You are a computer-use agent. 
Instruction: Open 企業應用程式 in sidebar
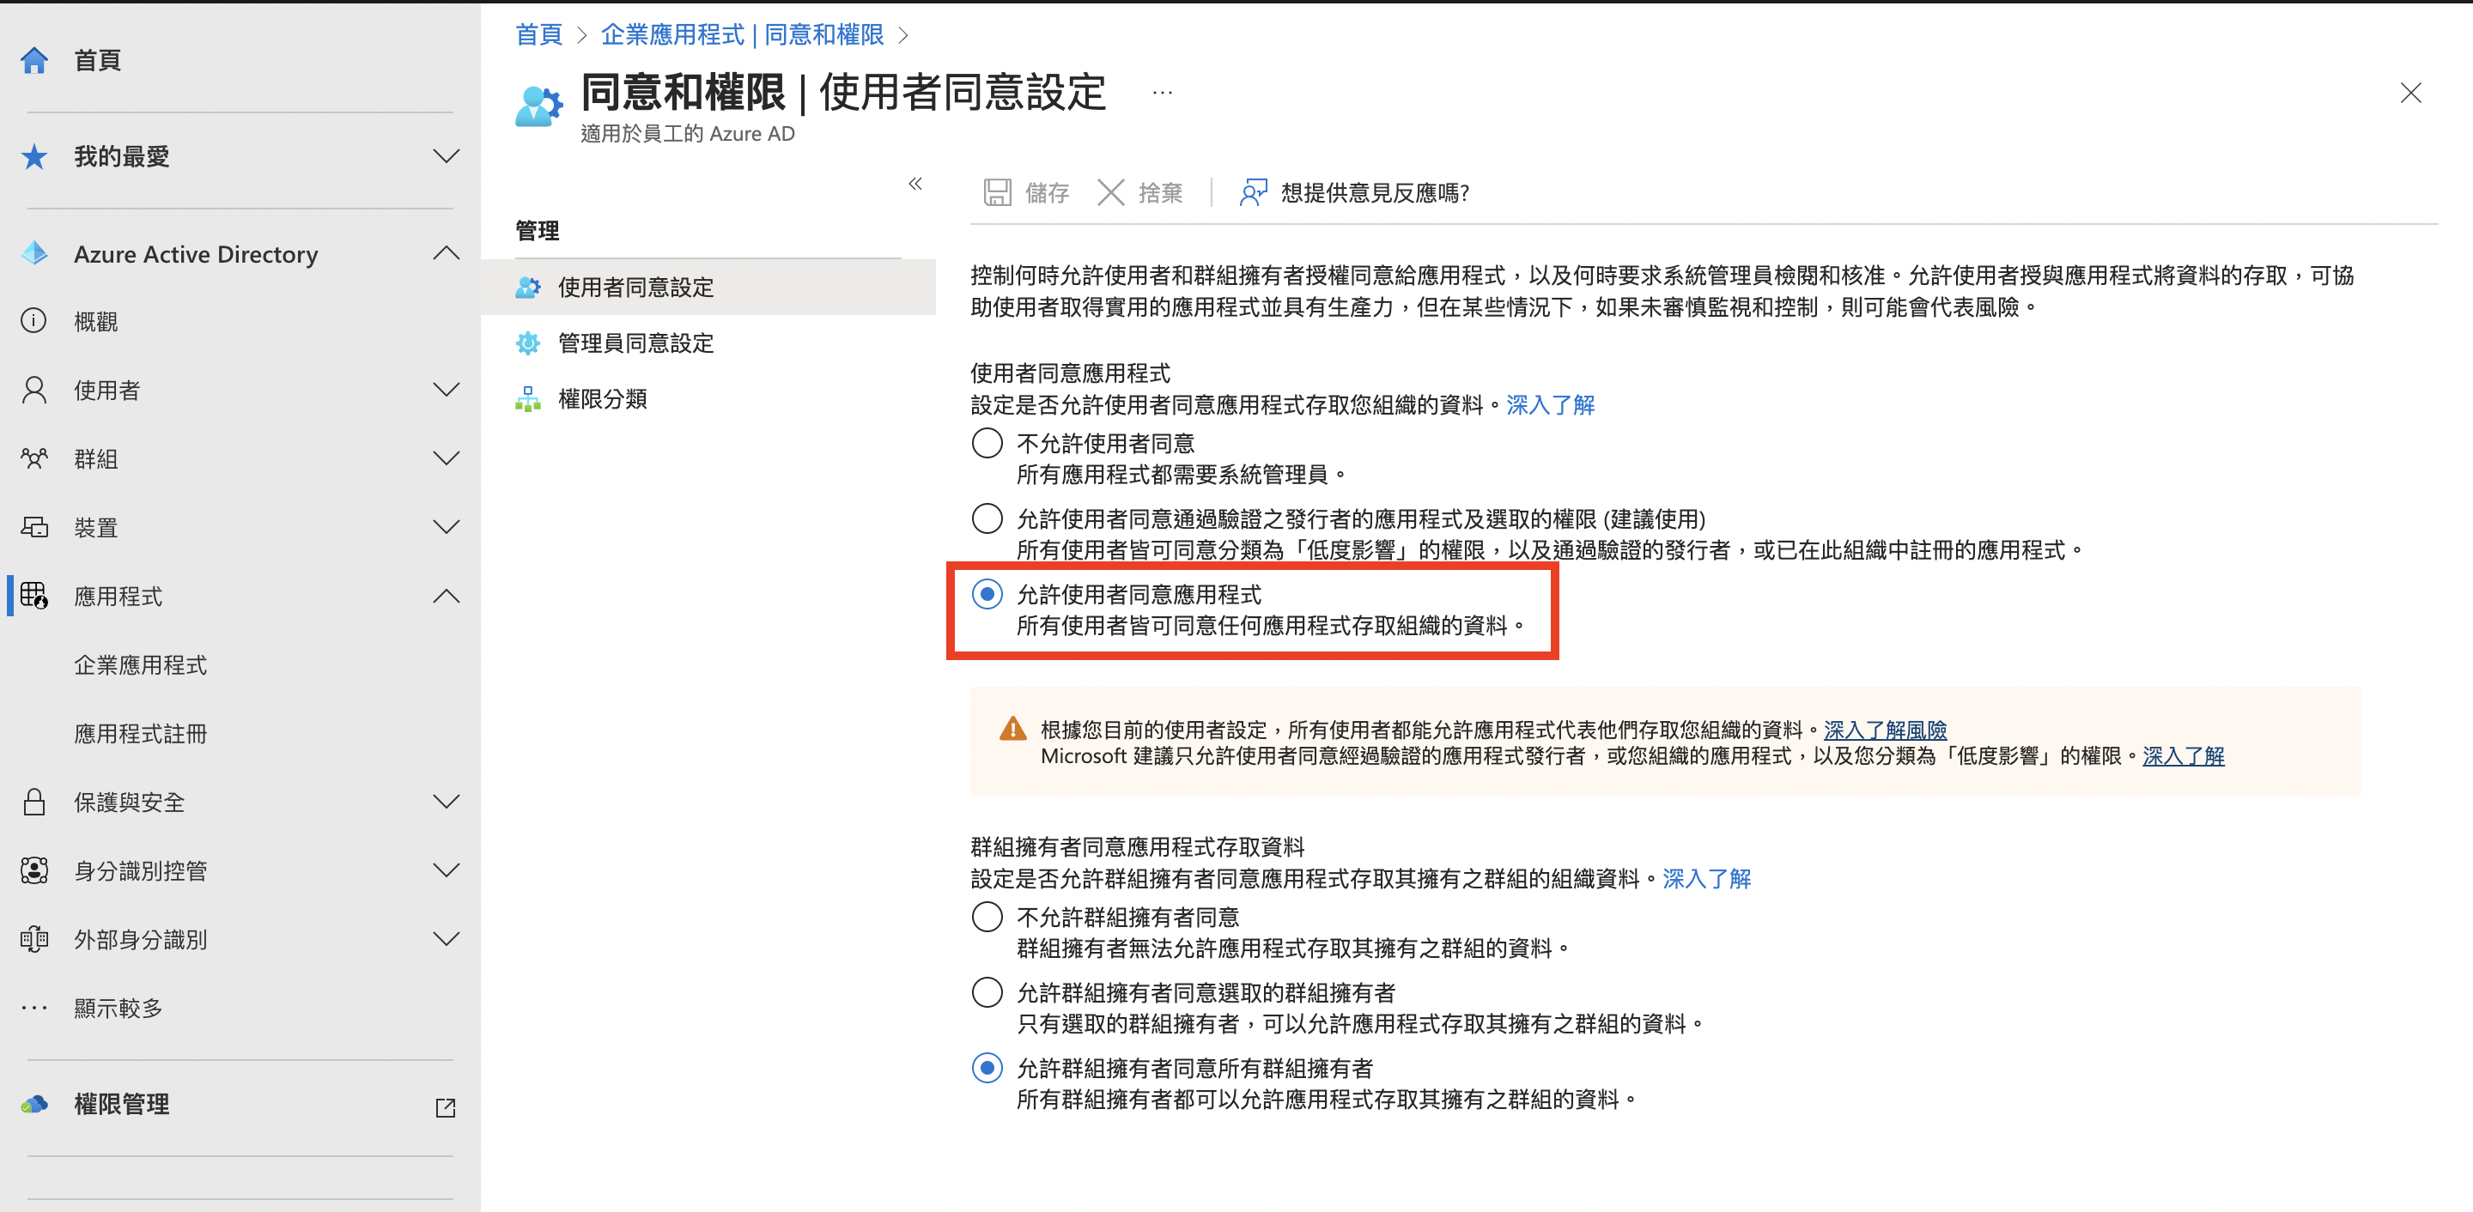(x=141, y=665)
